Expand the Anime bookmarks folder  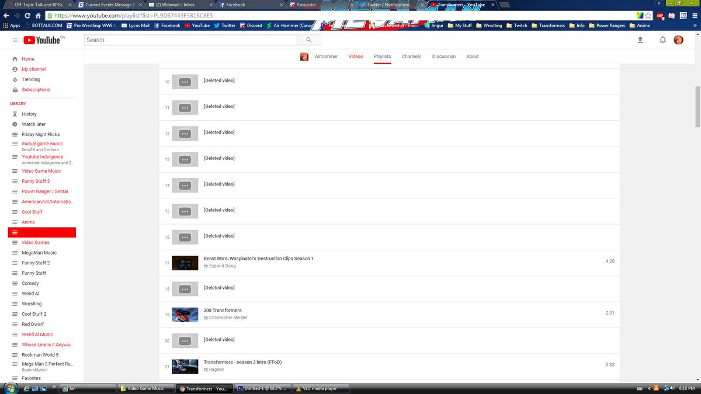coord(639,26)
